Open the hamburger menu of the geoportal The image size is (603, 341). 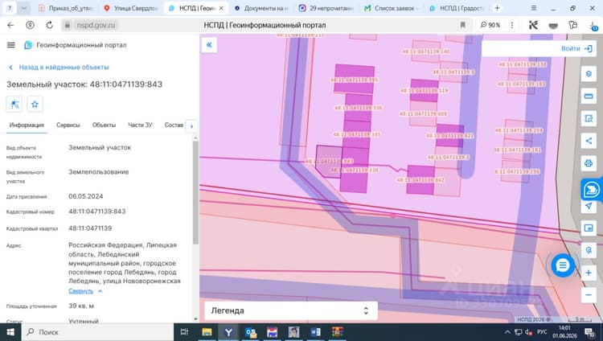point(11,45)
